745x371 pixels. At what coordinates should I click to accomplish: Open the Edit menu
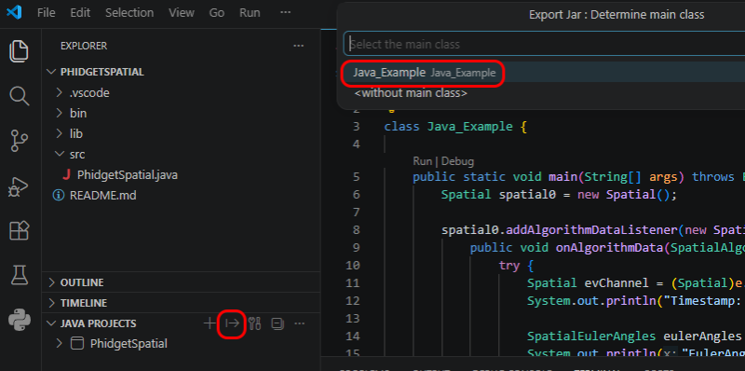click(x=80, y=13)
